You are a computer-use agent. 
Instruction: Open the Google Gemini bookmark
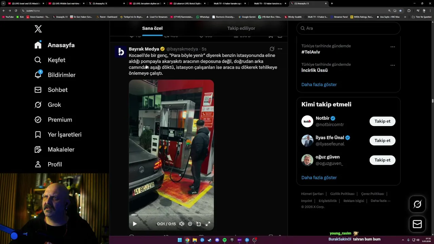coord(247,17)
